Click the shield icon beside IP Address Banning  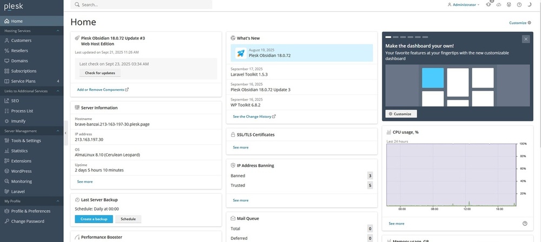click(x=233, y=165)
